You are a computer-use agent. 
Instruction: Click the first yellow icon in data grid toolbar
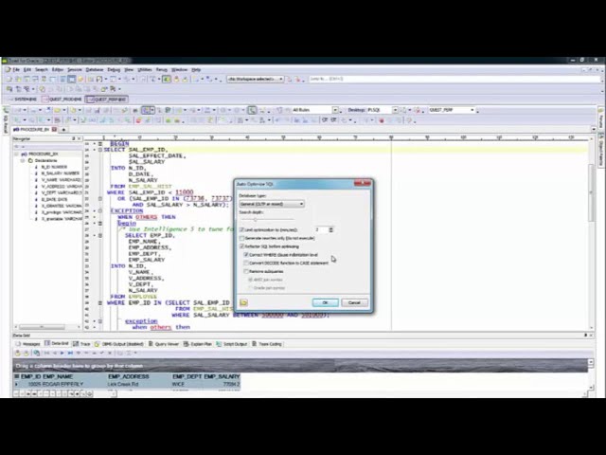click(x=17, y=353)
